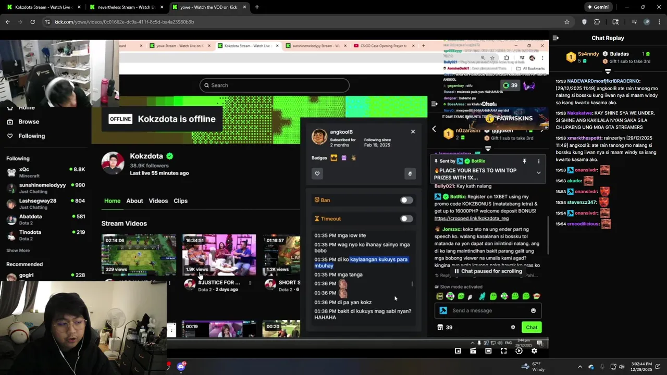Open chat settings gear next to Chat button

513,328
